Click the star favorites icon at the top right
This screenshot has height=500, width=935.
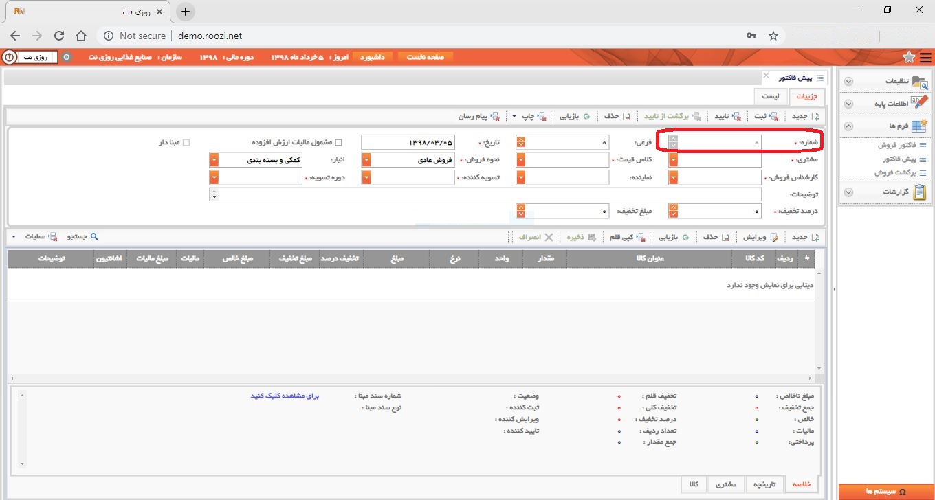coord(908,57)
